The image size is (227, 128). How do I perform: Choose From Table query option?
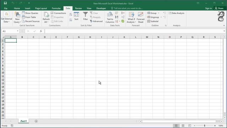[29, 17]
